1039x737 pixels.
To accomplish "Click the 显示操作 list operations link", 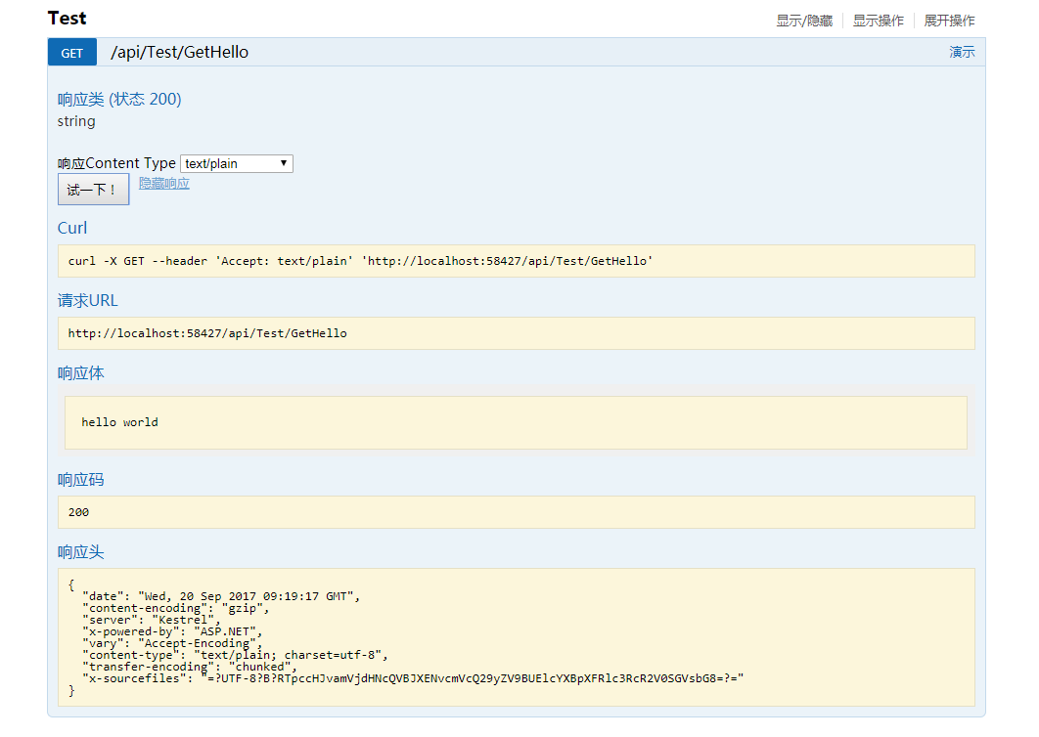I will pos(878,21).
